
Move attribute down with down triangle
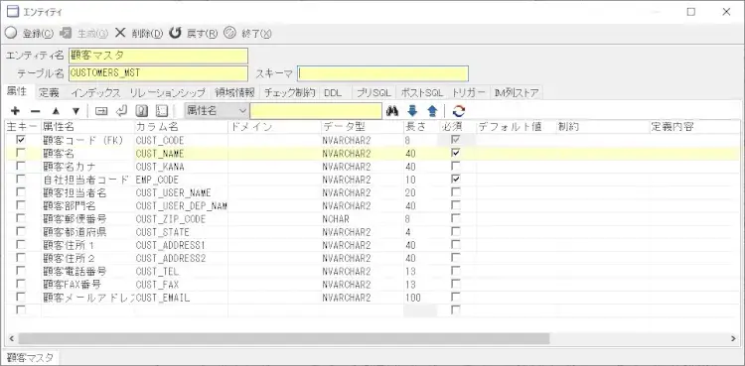click(75, 111)
